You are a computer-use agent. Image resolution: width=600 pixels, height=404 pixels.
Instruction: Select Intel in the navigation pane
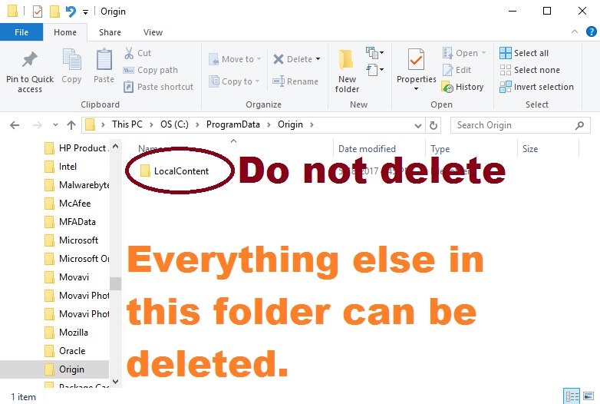click(61, 167)
